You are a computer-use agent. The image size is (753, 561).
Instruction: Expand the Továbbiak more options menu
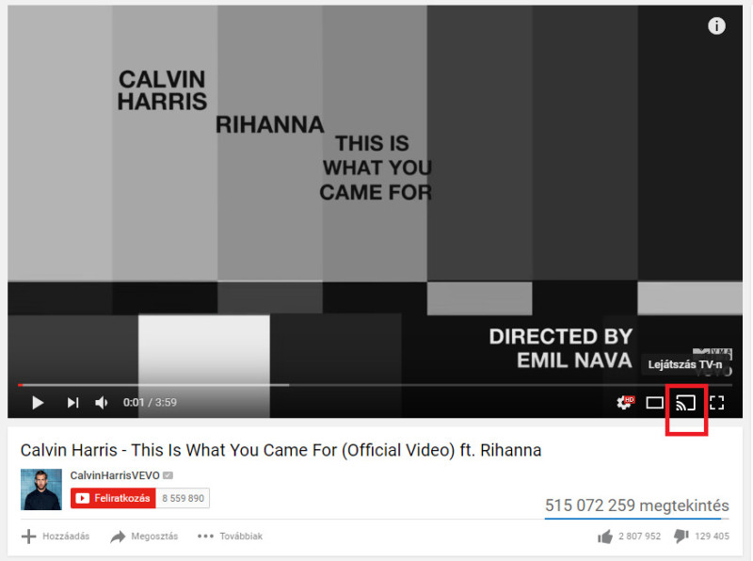[230, 536]
